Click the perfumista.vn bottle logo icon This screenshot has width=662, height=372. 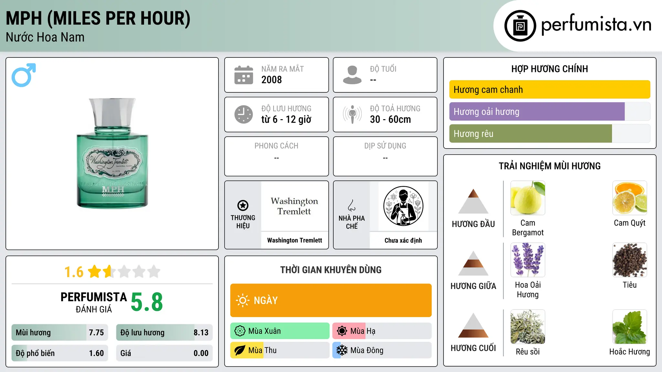click(x=520, y=26)
